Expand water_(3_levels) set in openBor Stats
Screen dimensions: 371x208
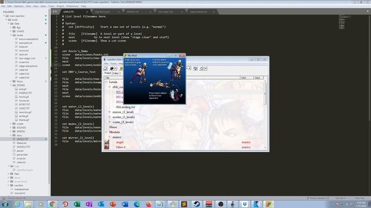pos(110,122)
